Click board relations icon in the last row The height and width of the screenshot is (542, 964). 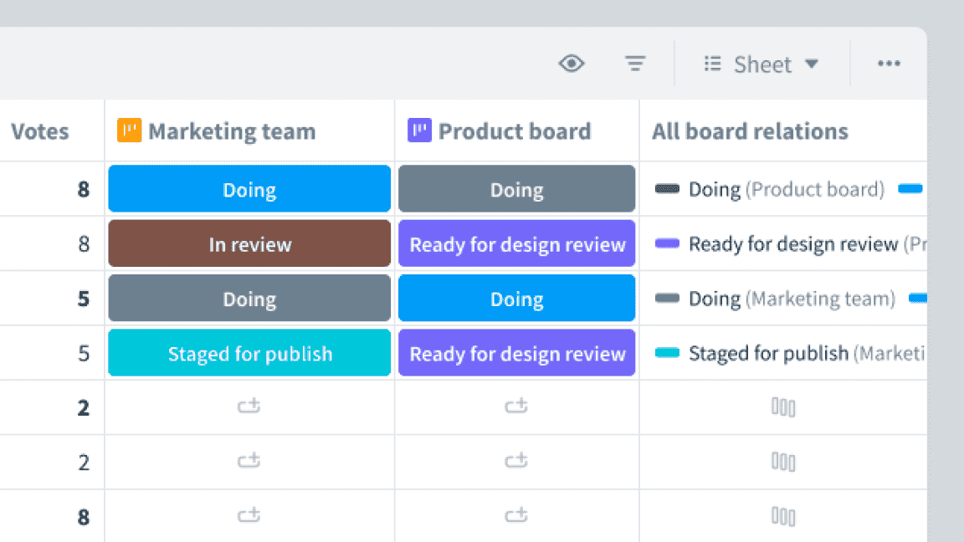[x=783, y=516]
